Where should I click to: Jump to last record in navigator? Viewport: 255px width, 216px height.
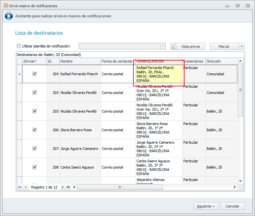(68, 187)
